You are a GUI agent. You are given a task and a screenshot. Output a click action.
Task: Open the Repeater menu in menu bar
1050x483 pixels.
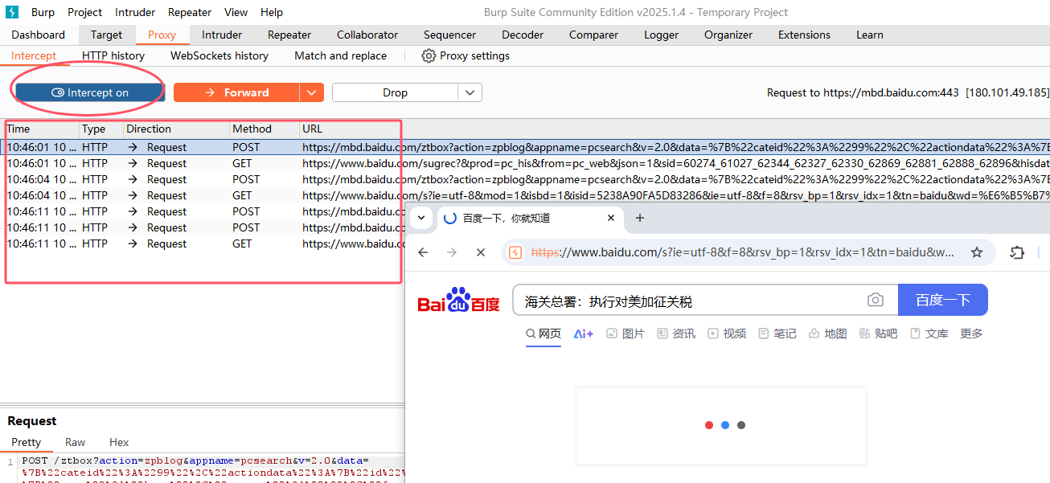point(190,12)
